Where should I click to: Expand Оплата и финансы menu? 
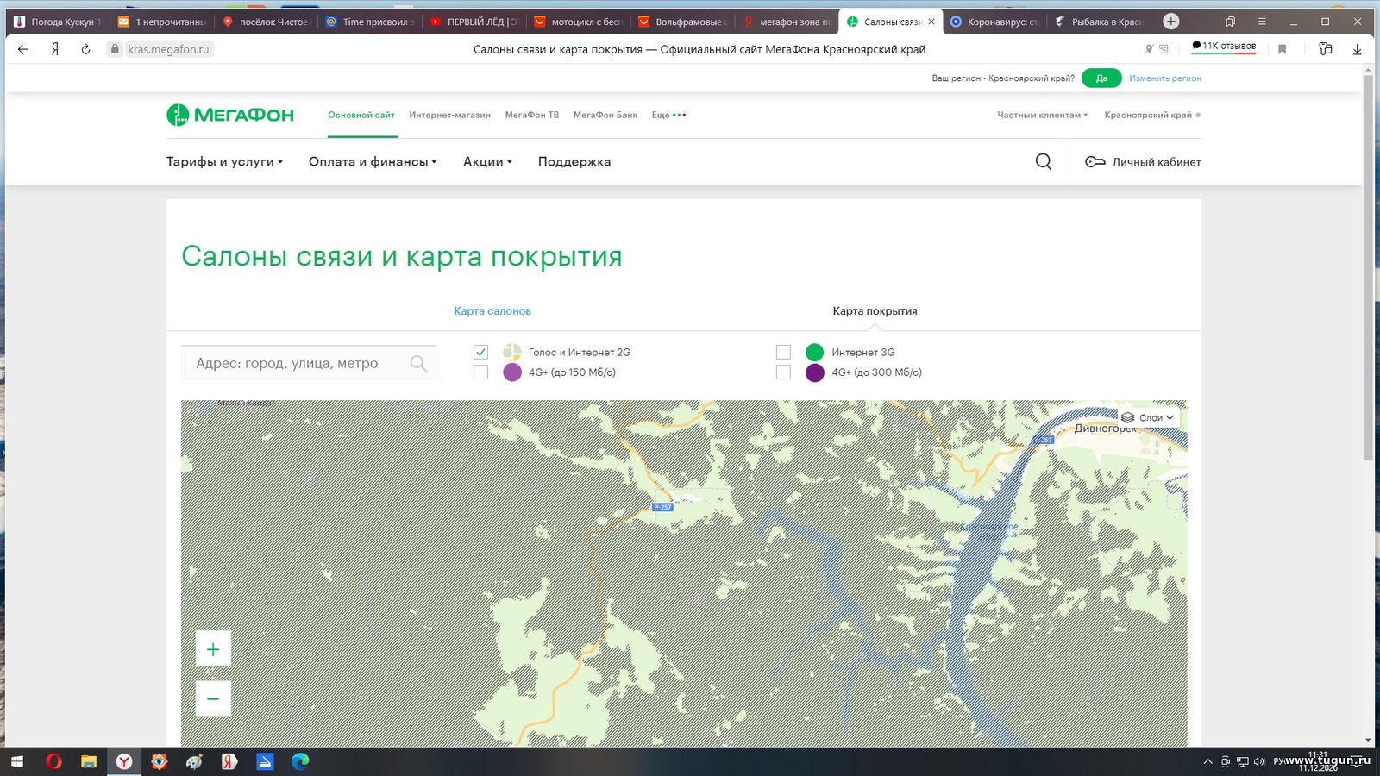373,162
